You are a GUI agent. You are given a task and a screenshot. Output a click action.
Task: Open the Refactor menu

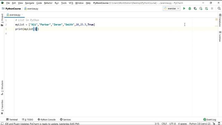(48, 3)
